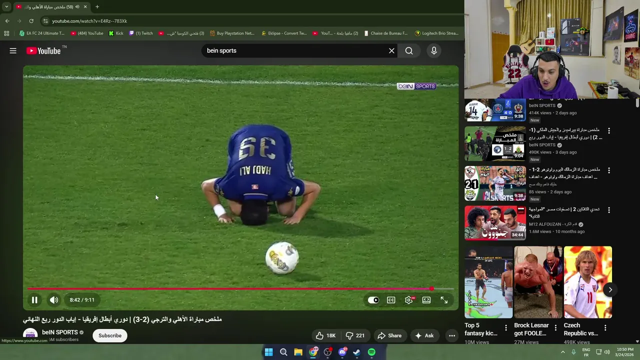Open the browser tab search dropdown

click(x=6, y=6)
